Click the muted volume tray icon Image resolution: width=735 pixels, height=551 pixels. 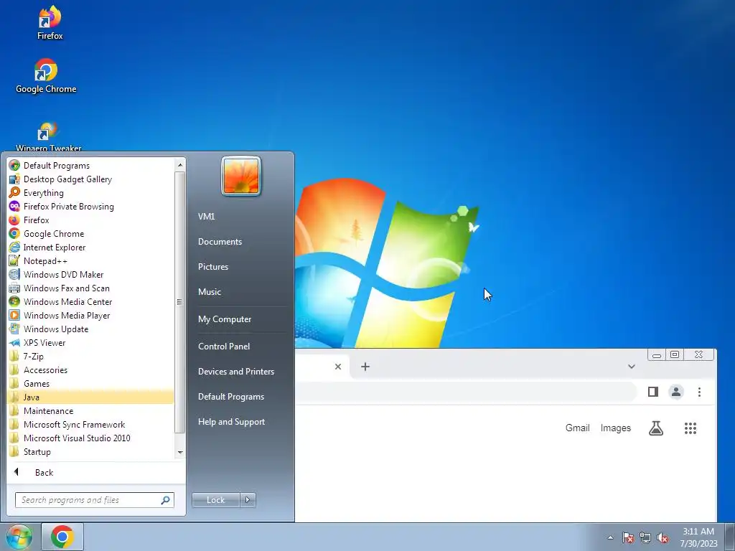coord(663,537)
